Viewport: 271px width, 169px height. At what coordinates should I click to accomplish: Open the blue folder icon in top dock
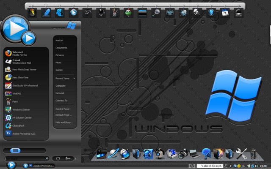(142, 13)
